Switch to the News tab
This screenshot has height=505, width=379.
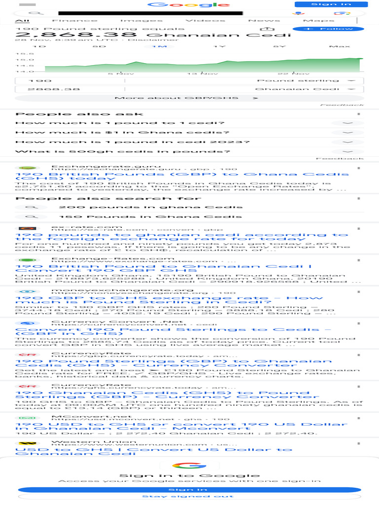click(x=265, y=21)
